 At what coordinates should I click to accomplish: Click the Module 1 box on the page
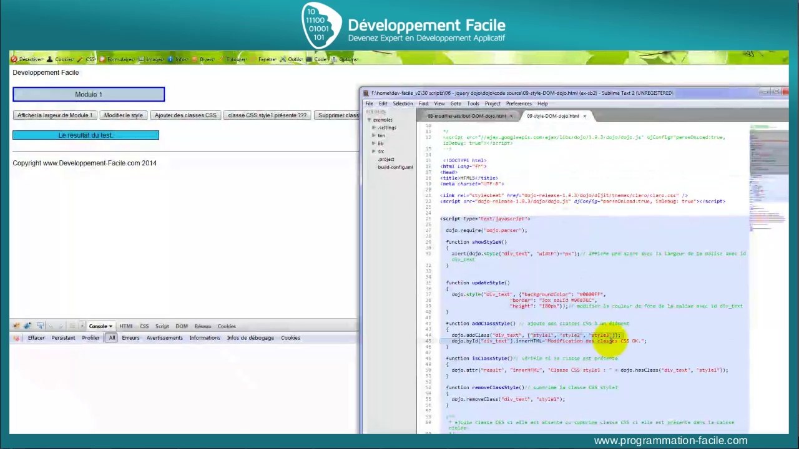89,94
